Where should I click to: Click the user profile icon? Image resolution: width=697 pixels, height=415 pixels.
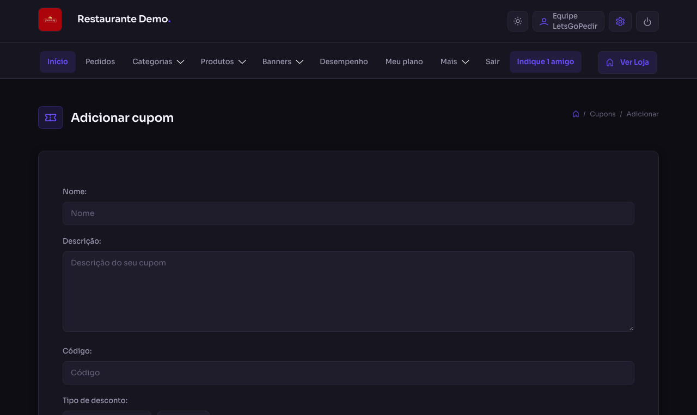pyautogui.click(x=543, y=22)
